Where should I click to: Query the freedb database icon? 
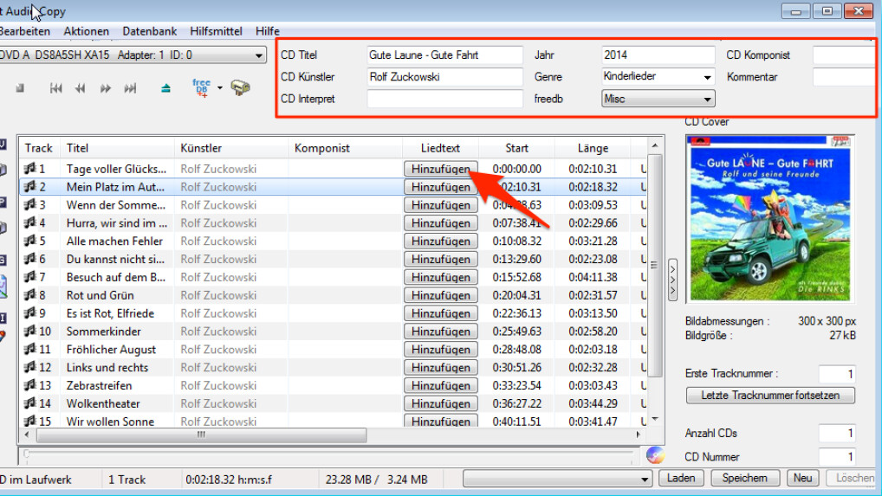coord(201,87)
